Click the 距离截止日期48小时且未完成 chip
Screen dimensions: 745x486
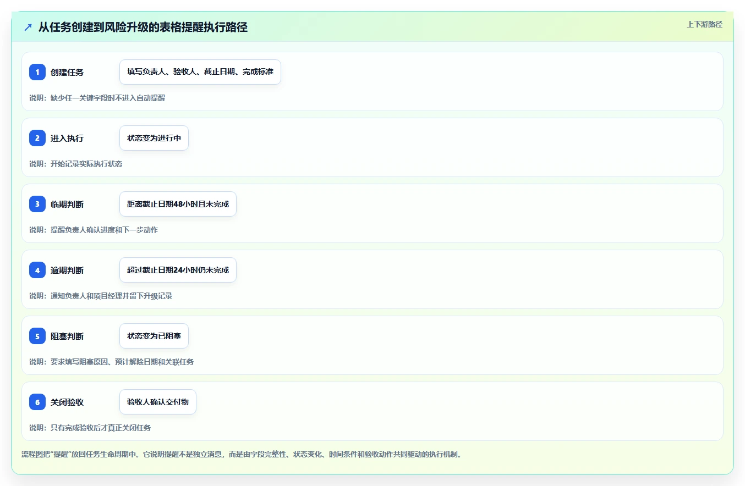(x=178, y=204)
